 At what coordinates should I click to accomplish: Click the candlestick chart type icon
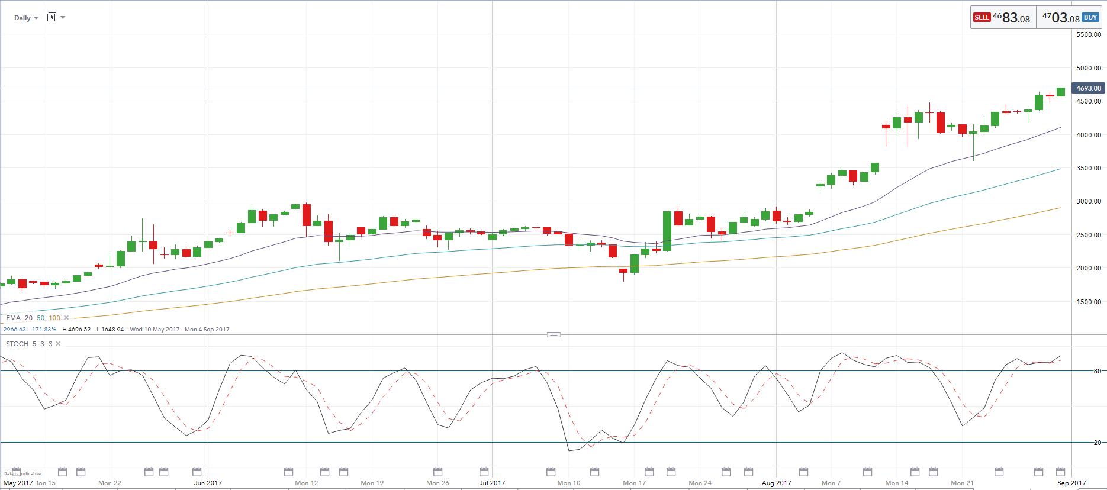click(52, 17)
